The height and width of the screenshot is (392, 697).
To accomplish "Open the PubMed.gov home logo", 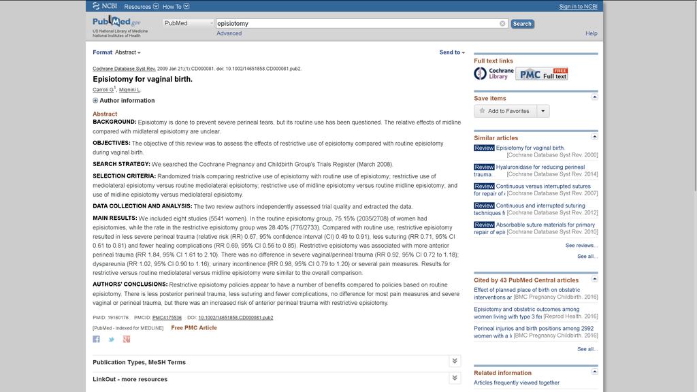I will (x=116, y=21).
